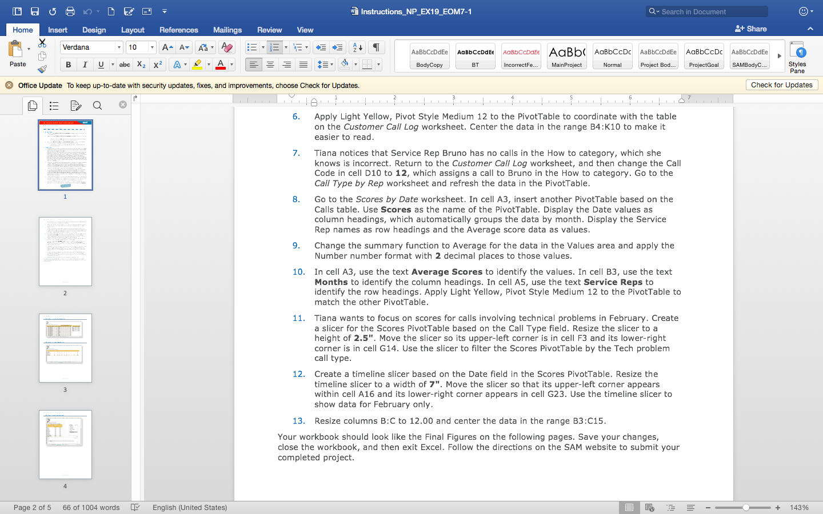Enable Subscript formatting
The width and height of the screenshot is (823, 514).
141,65
